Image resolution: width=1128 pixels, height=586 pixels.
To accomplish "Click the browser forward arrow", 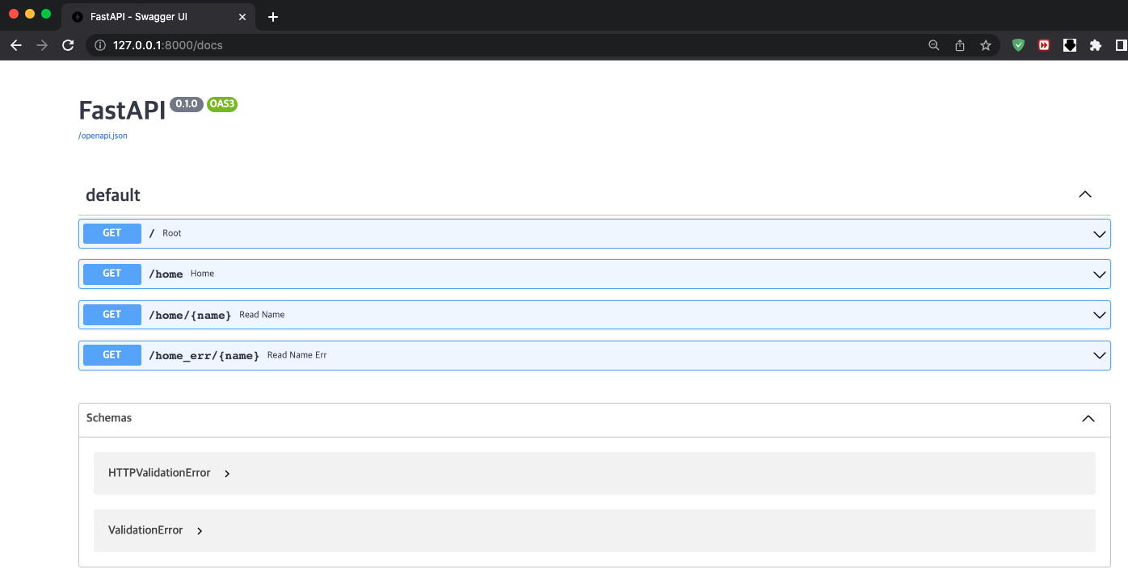I will coord(42,45).
